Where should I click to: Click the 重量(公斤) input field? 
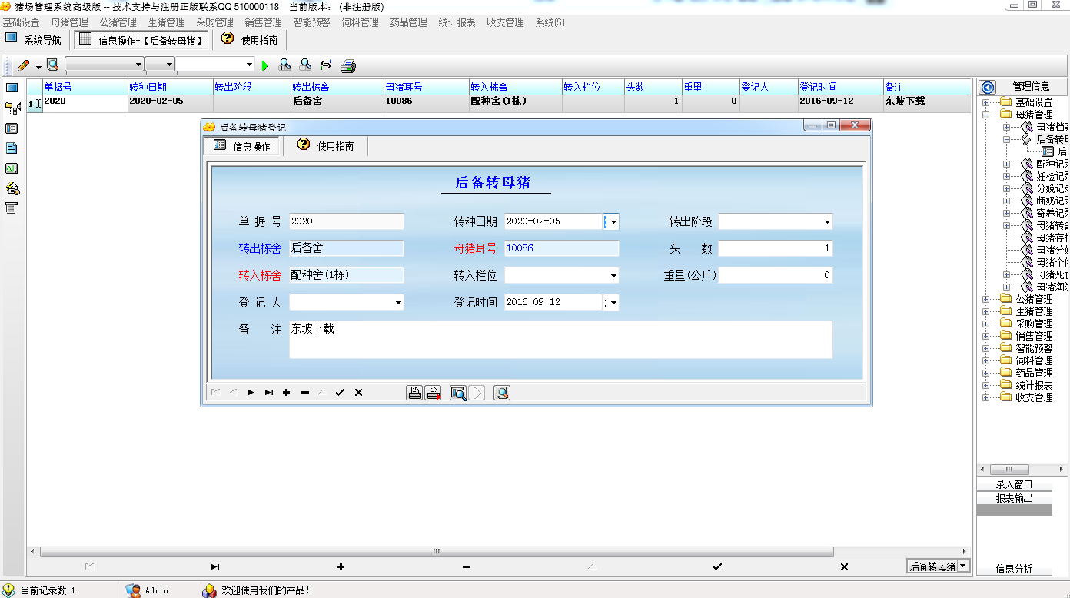(x=775, y=275)
